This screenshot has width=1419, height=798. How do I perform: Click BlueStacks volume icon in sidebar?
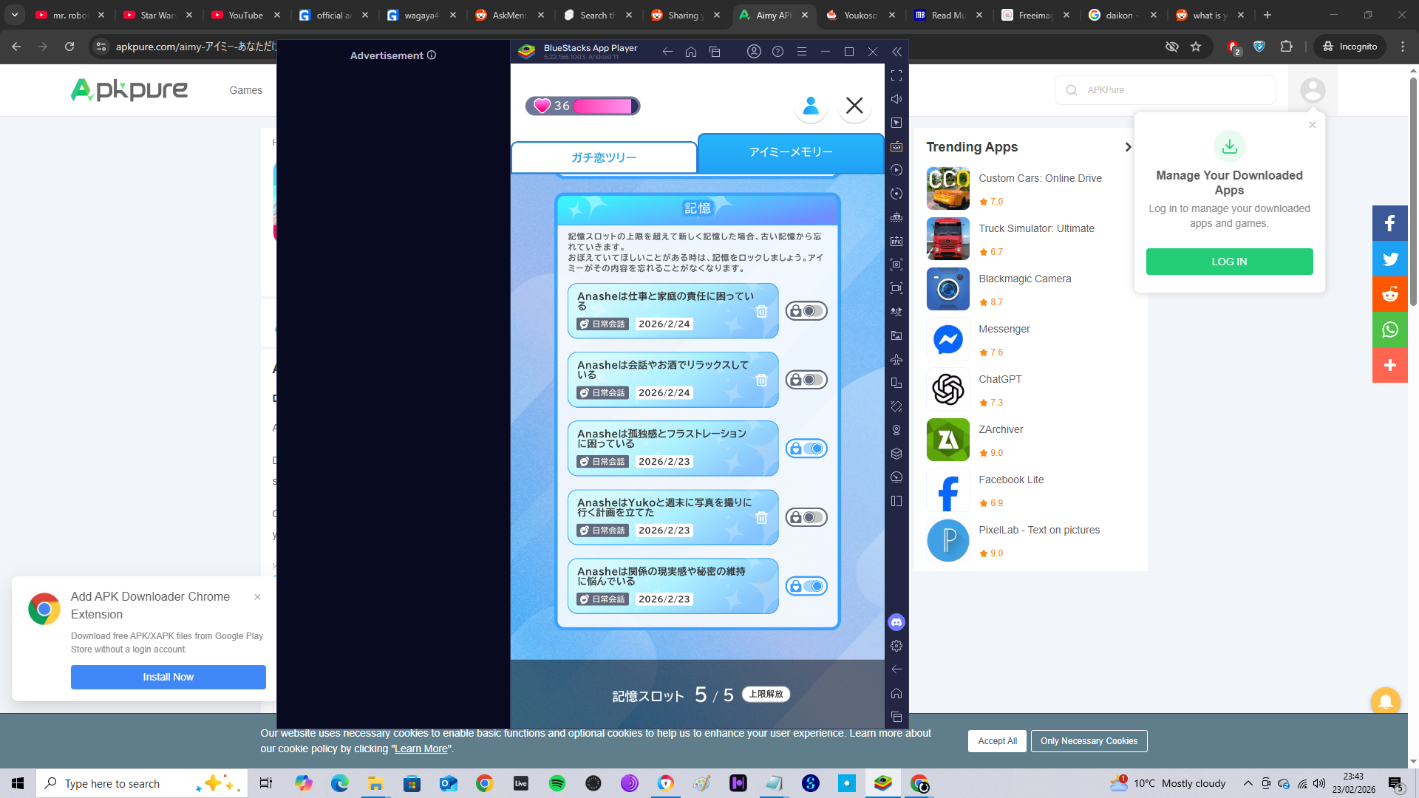pyautogui.click(x=896, y=99)
